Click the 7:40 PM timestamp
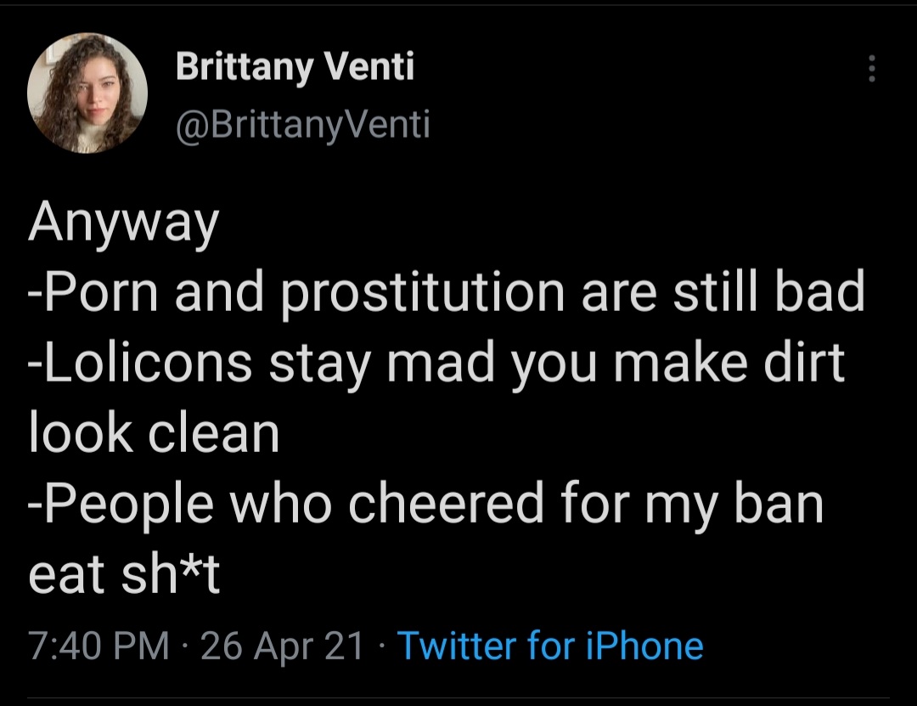Image resolution: width=917 pixels, height=706 pixels. click(x=98, y=646)
